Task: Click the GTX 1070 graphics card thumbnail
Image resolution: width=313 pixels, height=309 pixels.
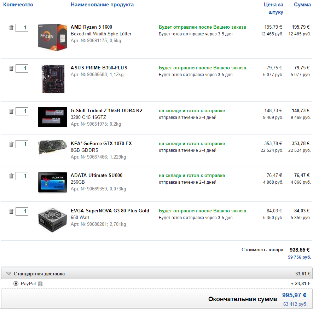Action: pyautogui.click(x=53, y=147)
